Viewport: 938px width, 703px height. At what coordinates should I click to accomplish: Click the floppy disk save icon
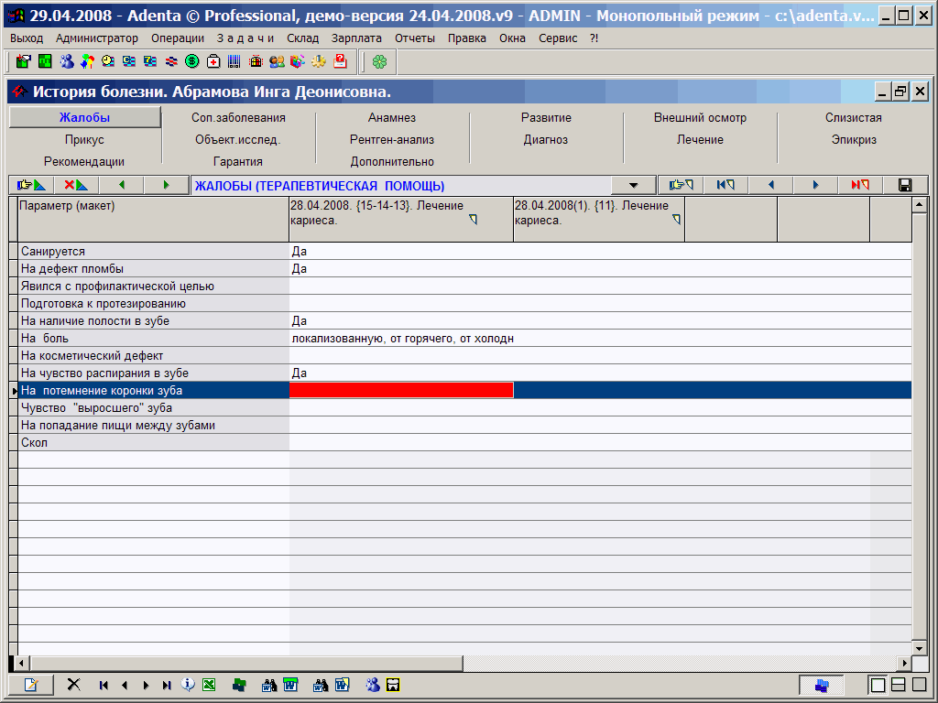(905, 186)
